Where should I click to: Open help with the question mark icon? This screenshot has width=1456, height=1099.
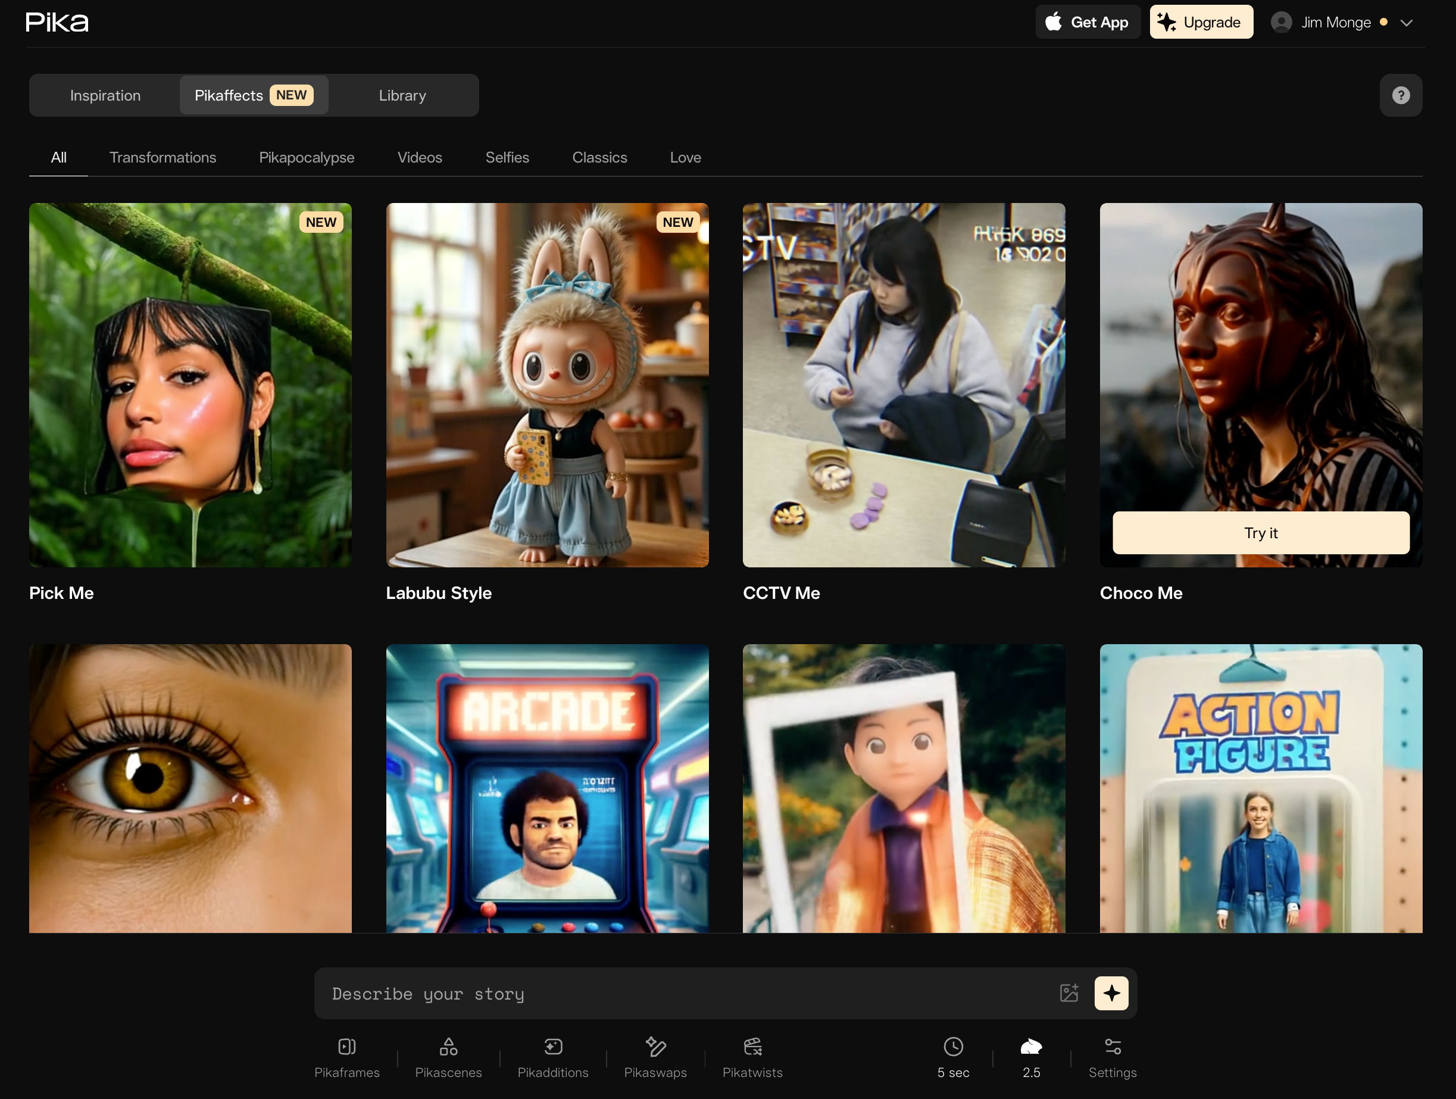(x=1400, y=95)
